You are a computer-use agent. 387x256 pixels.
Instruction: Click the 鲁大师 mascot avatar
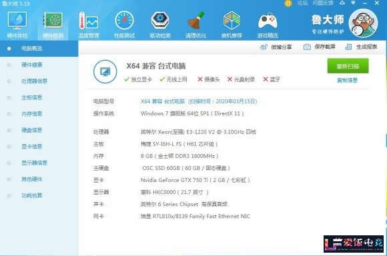363,23
